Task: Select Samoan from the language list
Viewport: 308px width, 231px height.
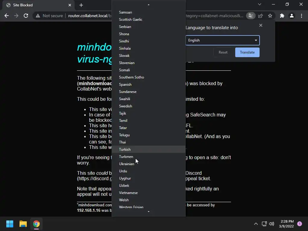Action: point(149,12)
